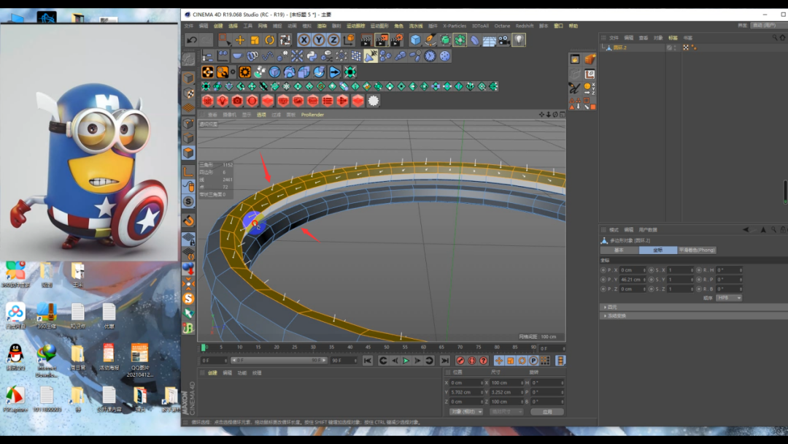The width and height of the screenshot is (788, 444).
Task: Add a Camera object
Action: (x=503, y=39)
